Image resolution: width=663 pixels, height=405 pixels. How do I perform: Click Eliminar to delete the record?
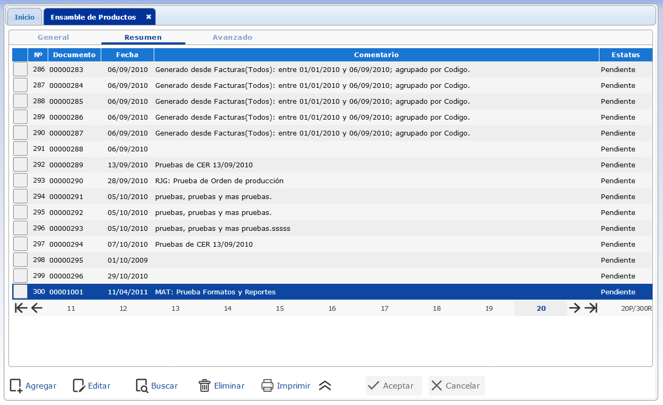(222, 385)
